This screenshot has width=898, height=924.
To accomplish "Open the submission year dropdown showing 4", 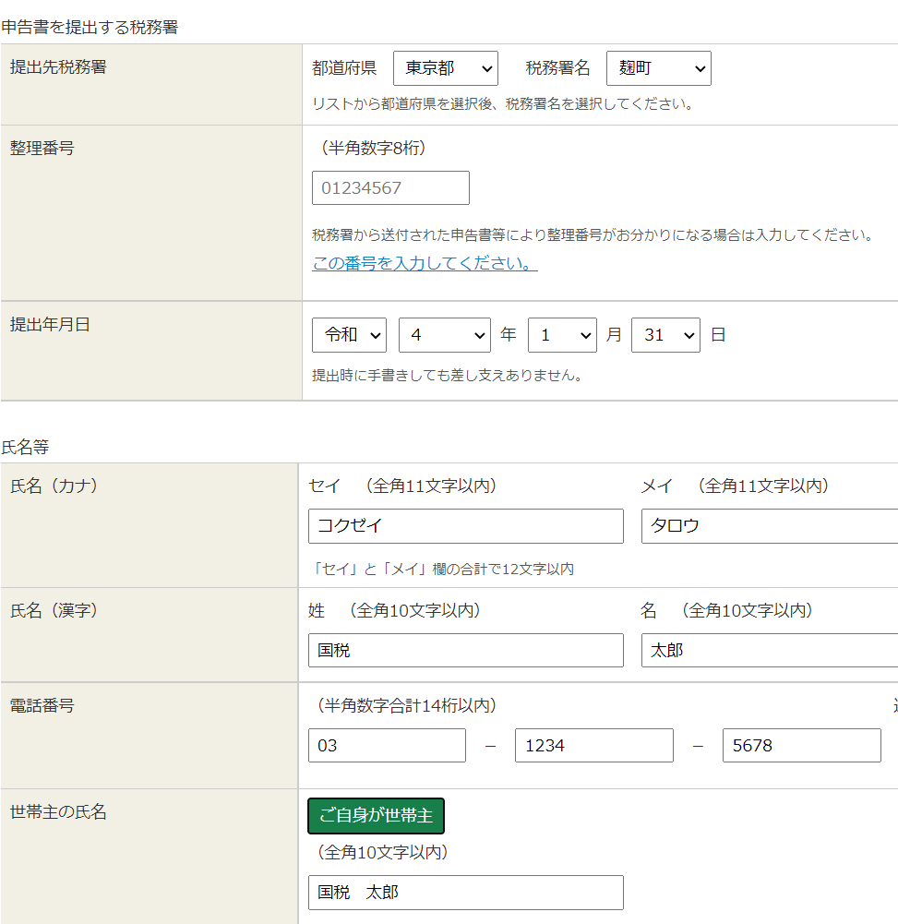I will (x=444, y=335).
